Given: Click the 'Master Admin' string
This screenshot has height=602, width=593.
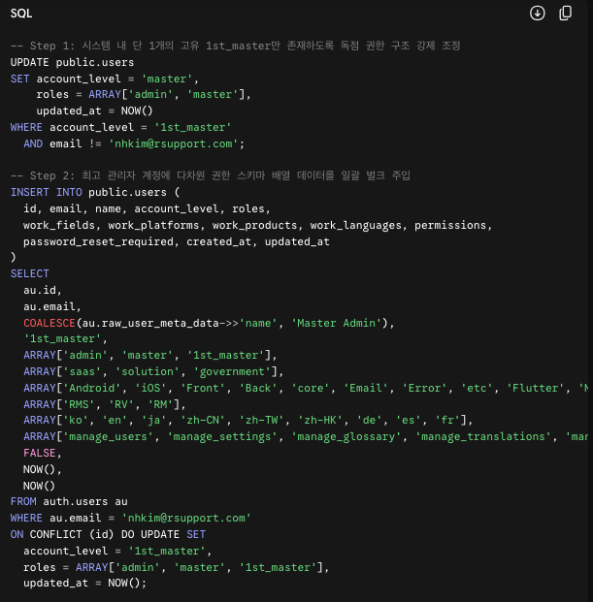Looking at the screenshot, I should (x=336, y=323).
